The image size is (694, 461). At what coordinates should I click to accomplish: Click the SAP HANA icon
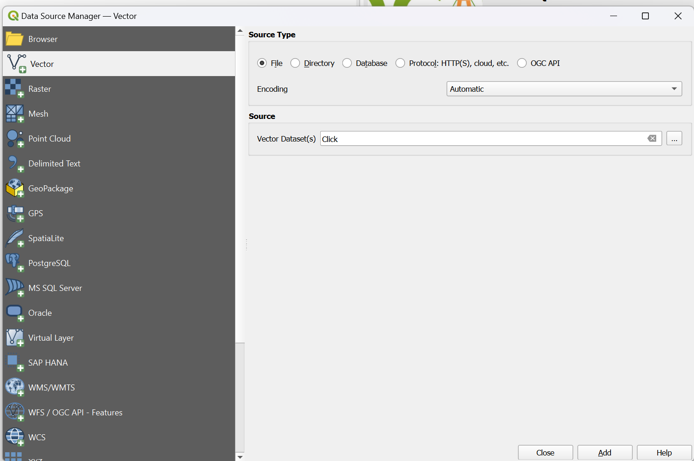14,362
